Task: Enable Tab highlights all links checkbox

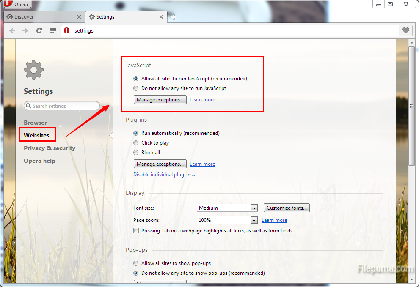Action: (136, 231)
